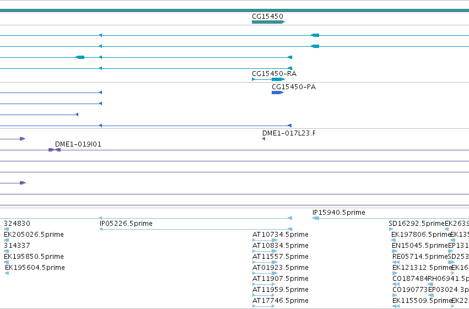Select the EK195604.5prime label
Screen dimensions: 469x309
point(35,268)
